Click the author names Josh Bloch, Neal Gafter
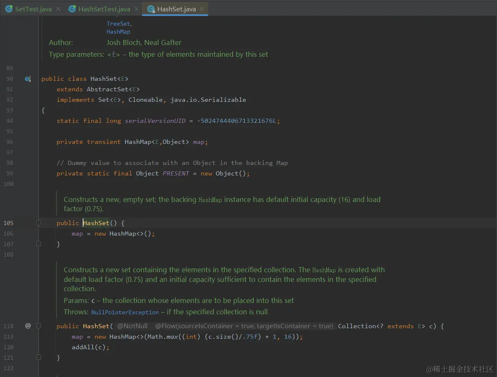The image size is (497, 377). click(144, 42)
